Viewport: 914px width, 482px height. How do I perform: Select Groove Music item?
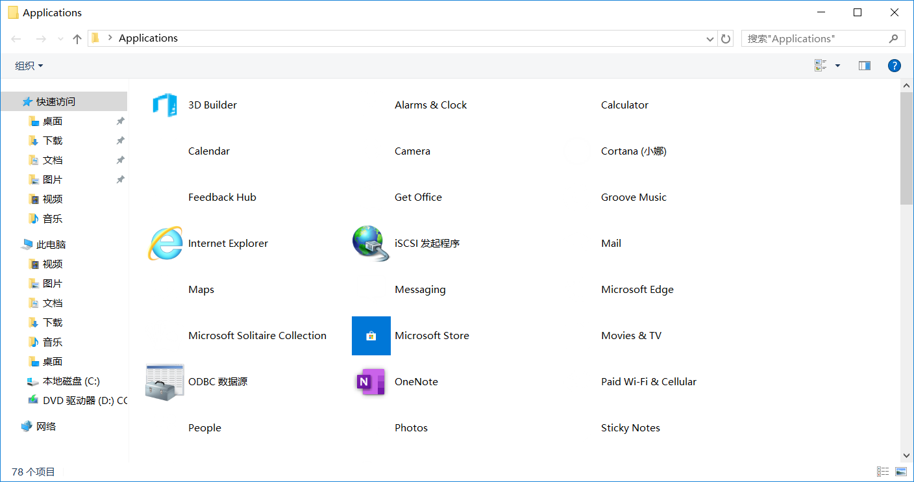pyautogui.click(x=634, y=197)
